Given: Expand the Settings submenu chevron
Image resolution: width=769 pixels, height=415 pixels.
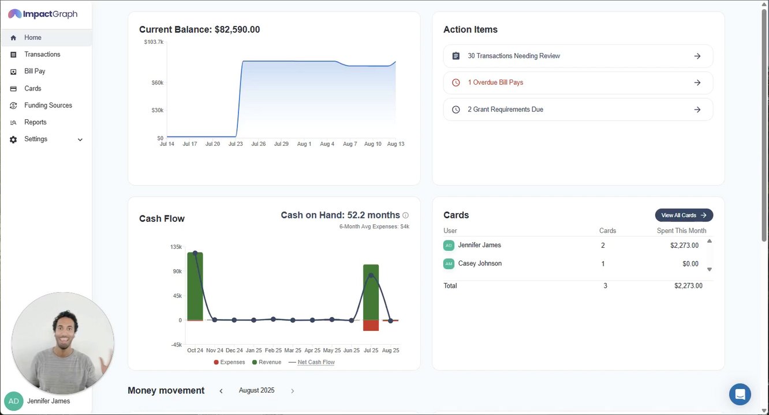Looking at the screenshot, I should pyautogui.click(x=80, y=139).
